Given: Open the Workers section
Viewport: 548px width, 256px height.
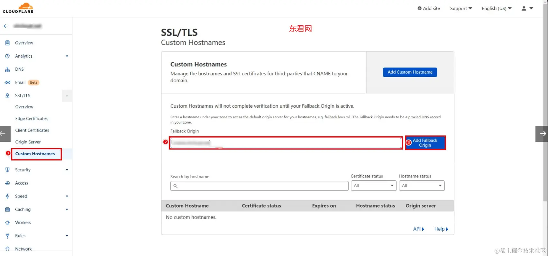Looking at the screenshot, I should click(x=23, y=223).
